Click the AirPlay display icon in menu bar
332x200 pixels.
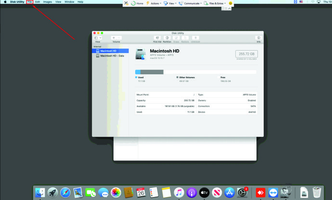(x=319, y=2)
